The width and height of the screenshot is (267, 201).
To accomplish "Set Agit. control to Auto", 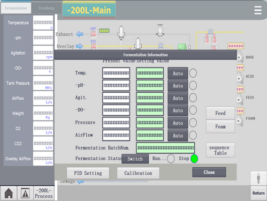I will click(178, 98).
